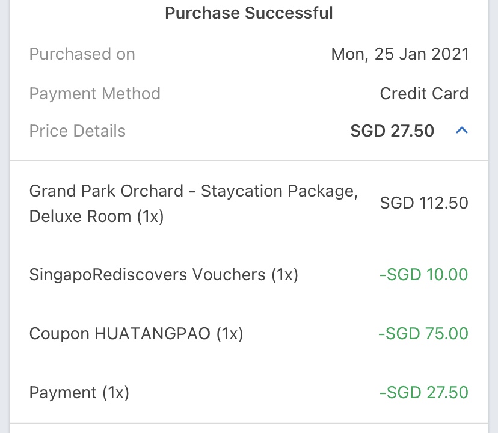
Task: Click the Payment Method label
Action: [94, 94]
